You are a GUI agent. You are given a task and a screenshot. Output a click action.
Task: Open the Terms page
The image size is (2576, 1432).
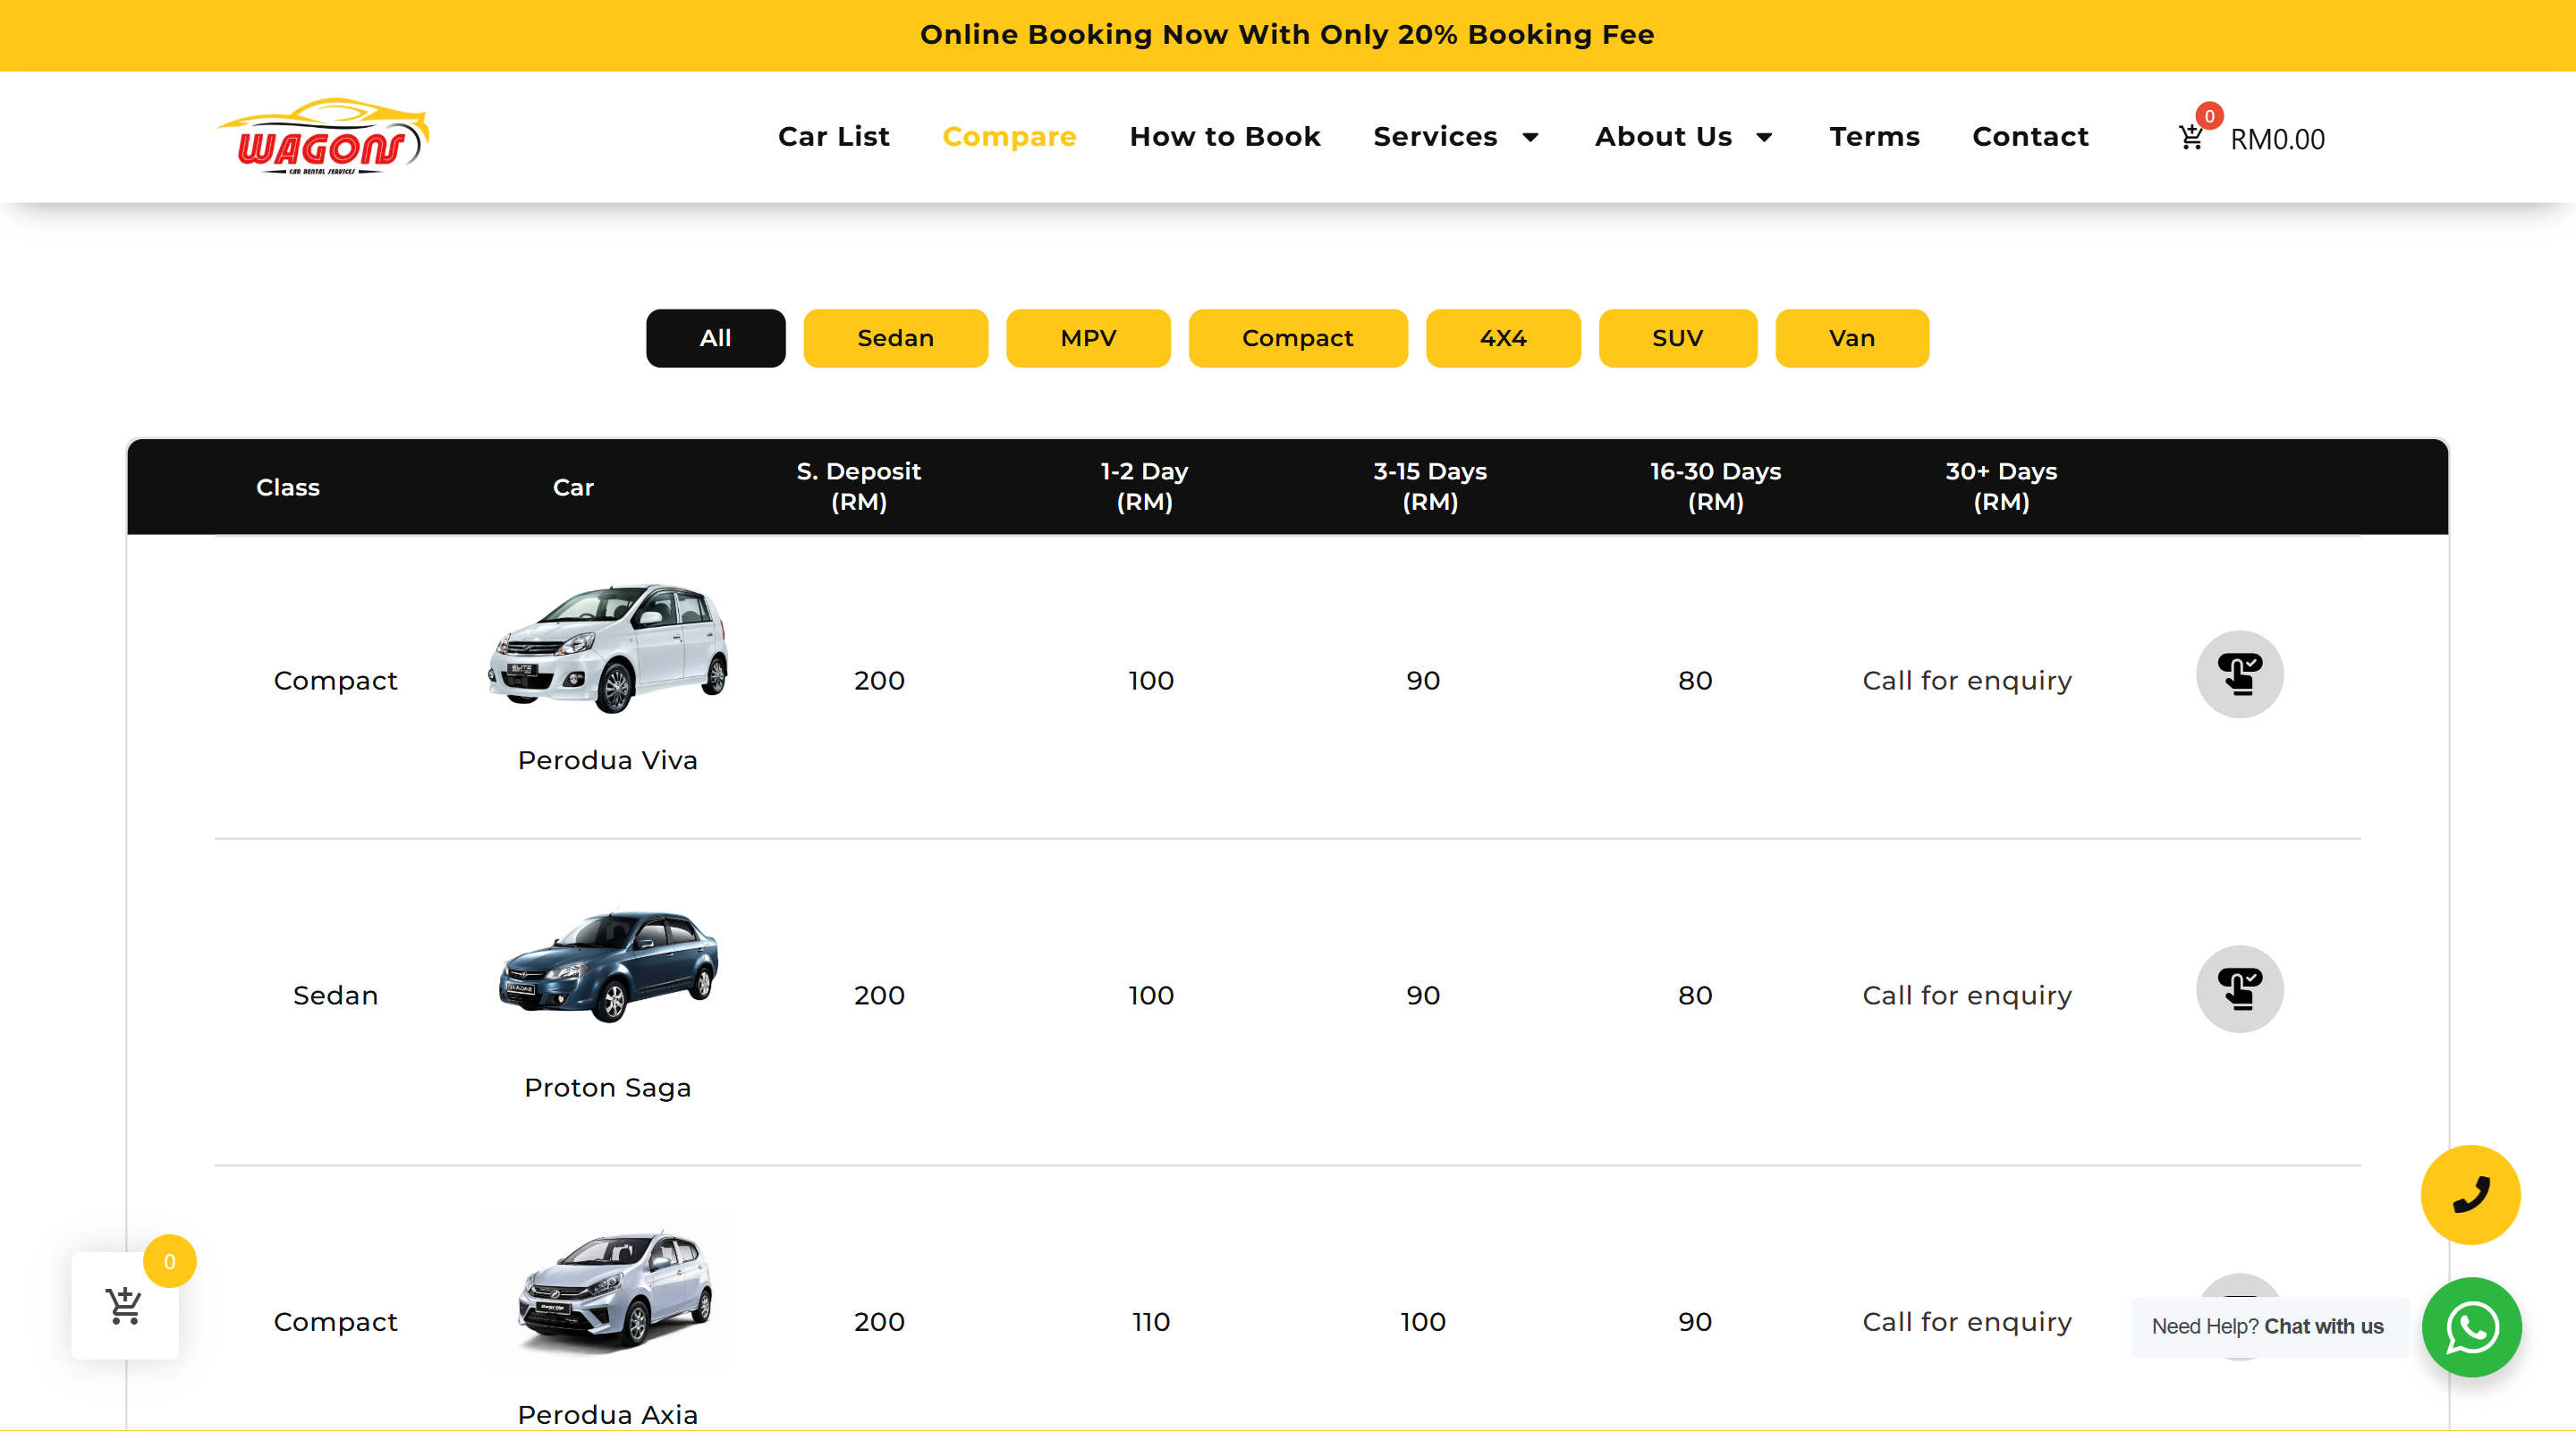pyautogui.click(x=1874, y=137)
